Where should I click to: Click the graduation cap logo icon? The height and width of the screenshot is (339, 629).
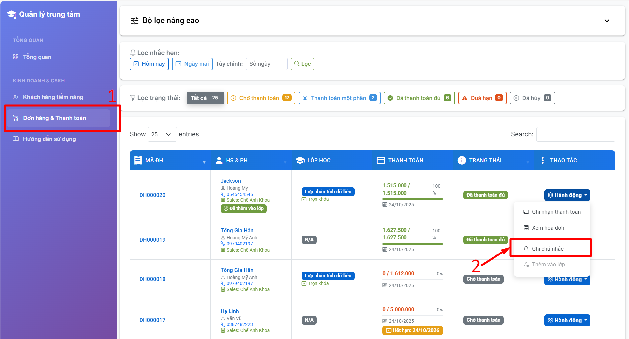click(11, 14)
